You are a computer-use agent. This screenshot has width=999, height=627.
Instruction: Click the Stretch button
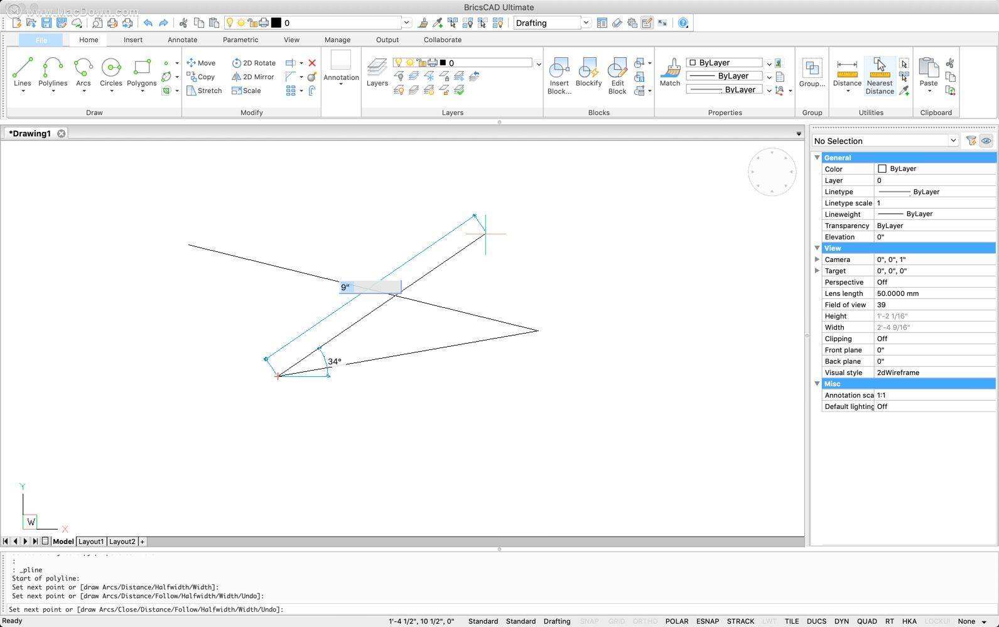point(204,90)
